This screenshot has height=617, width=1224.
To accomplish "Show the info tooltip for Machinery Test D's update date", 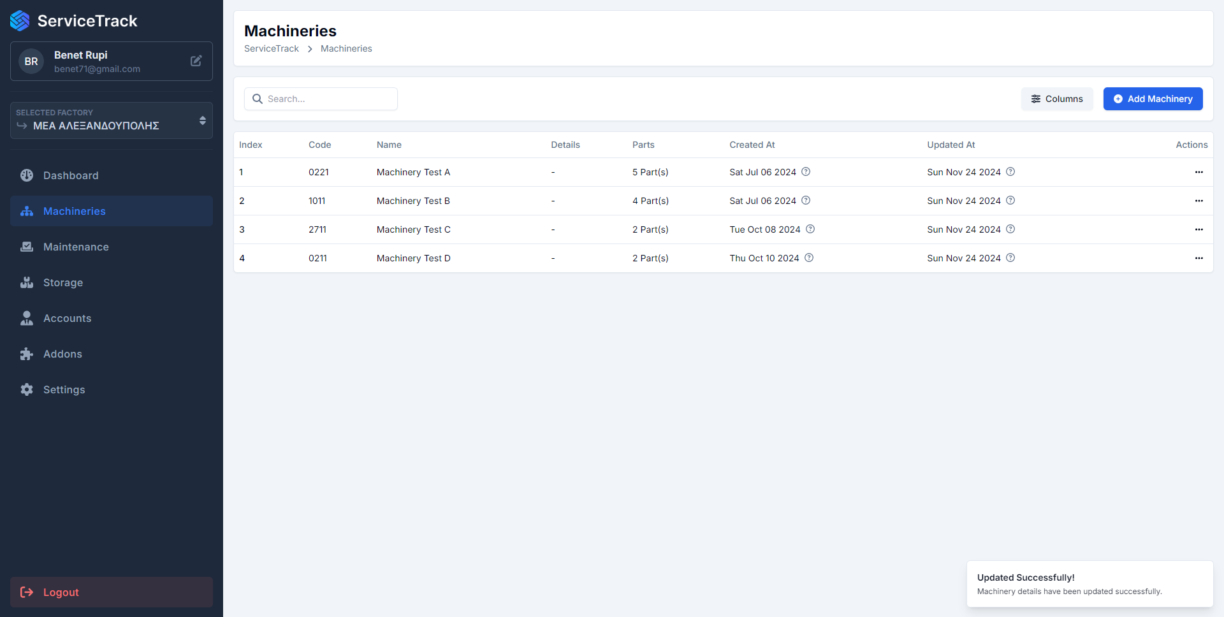I will (1010, 258).
